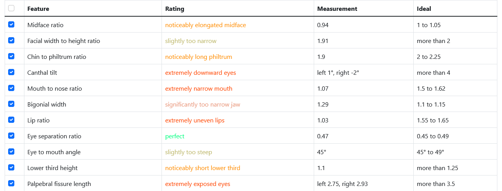Uncheck the Bigonial width row checkbox
Image resolution: width=502 pixels, height=191 pixels.
coord(11,104)
